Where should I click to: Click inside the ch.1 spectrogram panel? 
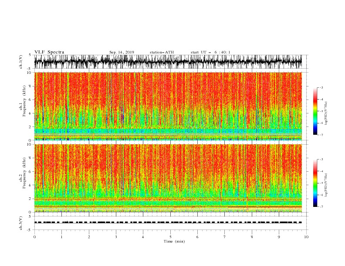click(168, 106)
